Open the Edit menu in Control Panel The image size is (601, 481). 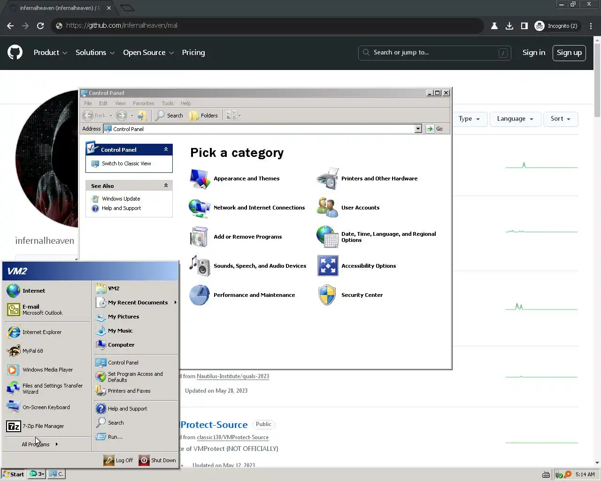pyautogui.click(x=103, y=103)
